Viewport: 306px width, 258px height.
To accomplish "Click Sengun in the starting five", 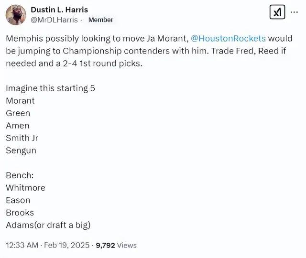I will click(21, 151).
